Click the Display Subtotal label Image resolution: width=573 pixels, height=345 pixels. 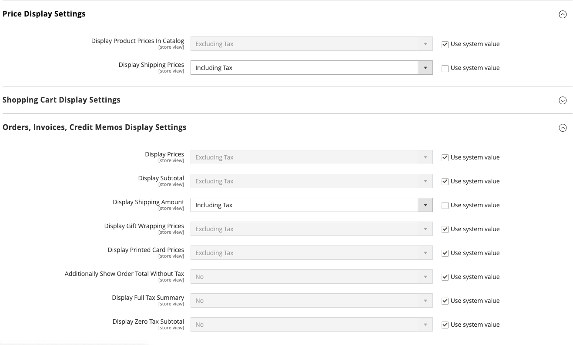tap(161, 178)
